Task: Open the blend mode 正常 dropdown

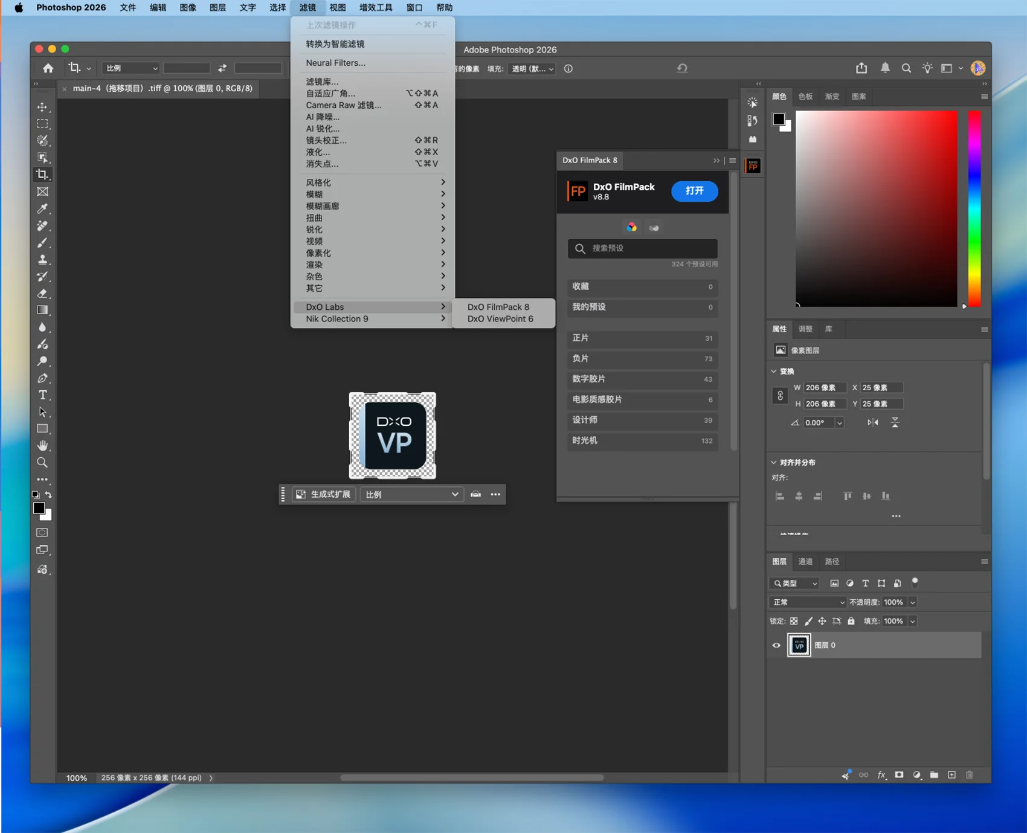Action: coord(808,602)
